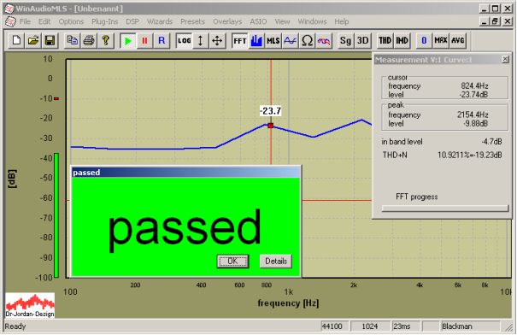Image resolution: width=517 pixels, height=335 pixels.
Task: Click the WinAudioMLS document icon in the menu bar
Action: point(10,21)
